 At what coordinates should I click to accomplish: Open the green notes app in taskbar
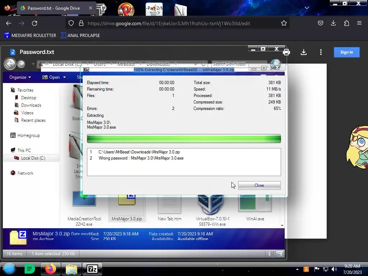point(29,269)
